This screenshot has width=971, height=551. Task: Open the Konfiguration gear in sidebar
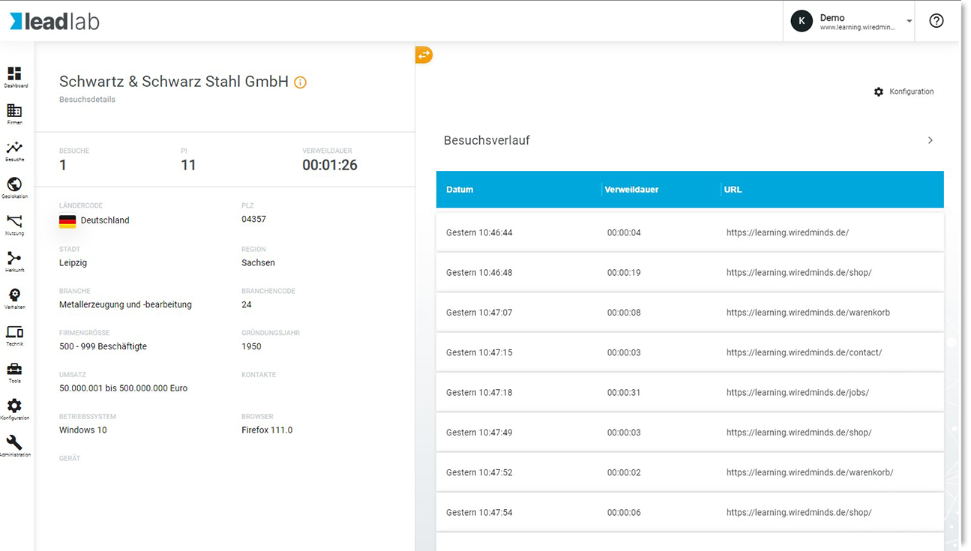14,406
